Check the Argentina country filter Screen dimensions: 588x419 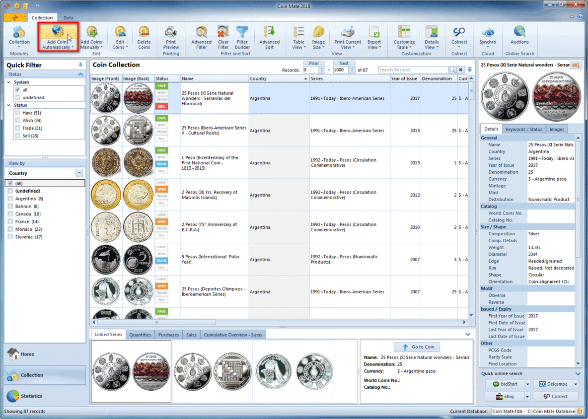coord(11,199)
